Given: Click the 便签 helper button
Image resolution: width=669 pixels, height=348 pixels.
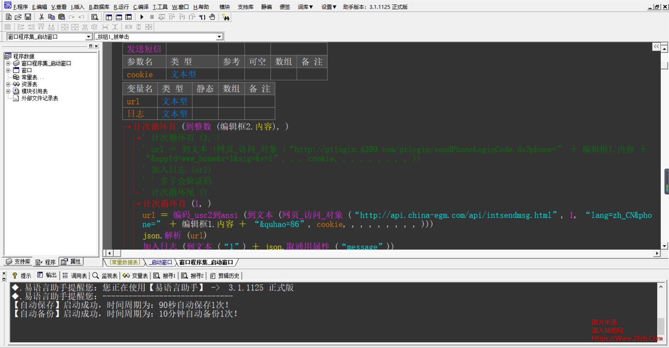Looking at the screenshot, I should [285, 7].
